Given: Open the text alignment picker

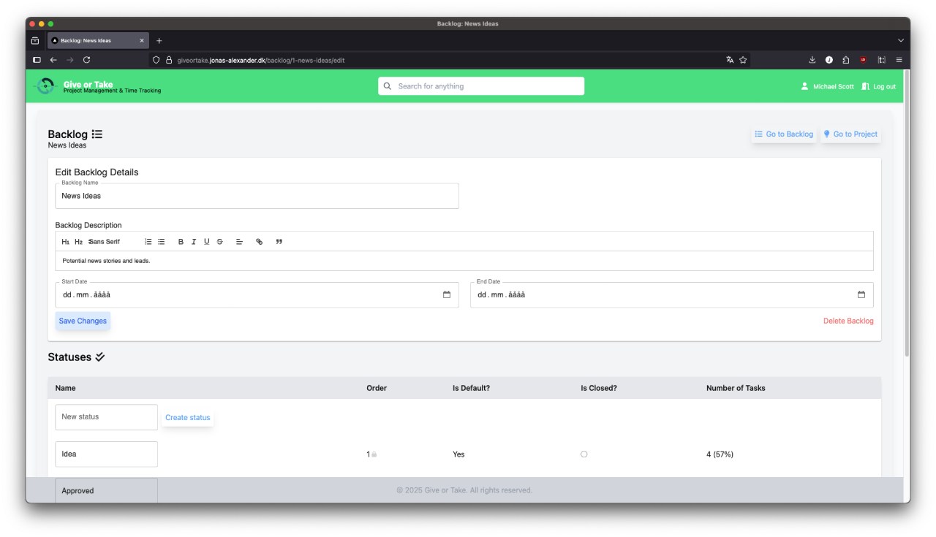Looking at the screenshot, I should tap(239, 242).
